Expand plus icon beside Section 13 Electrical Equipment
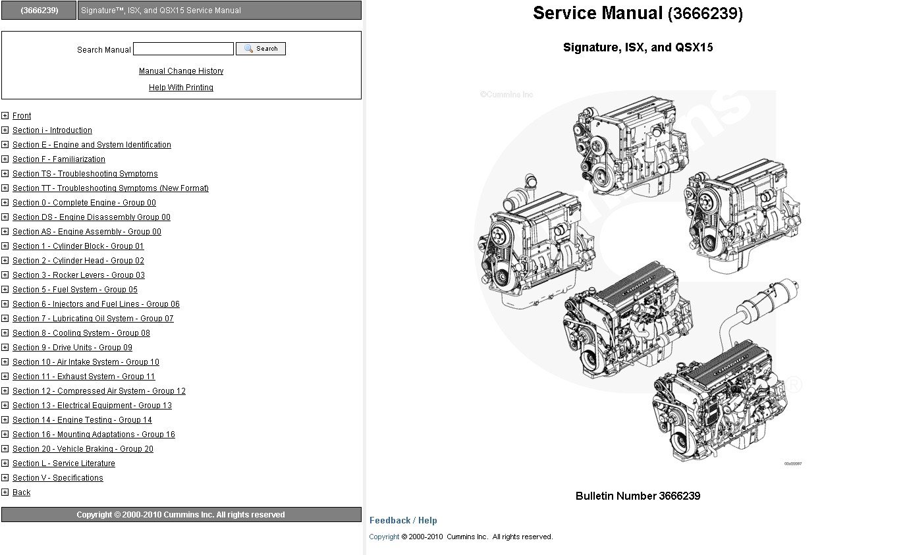The image size is (905, 555). [5, 406]
